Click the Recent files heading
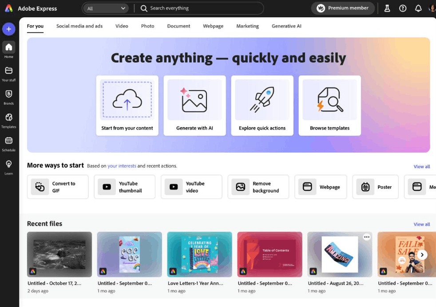The height and width of the screenshot is (307, 436). (44, 224)
